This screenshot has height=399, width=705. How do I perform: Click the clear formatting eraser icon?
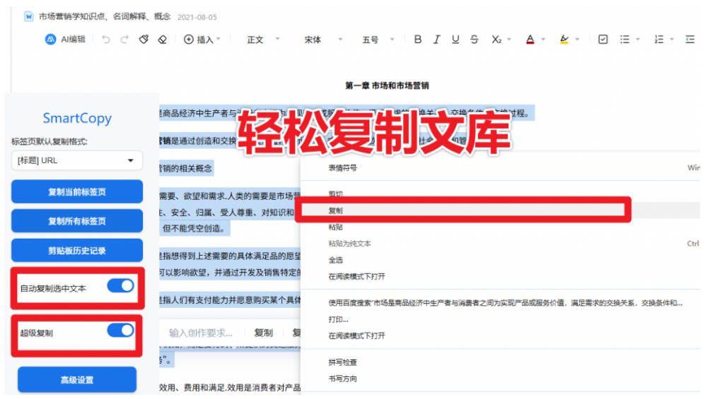point(163,40)
